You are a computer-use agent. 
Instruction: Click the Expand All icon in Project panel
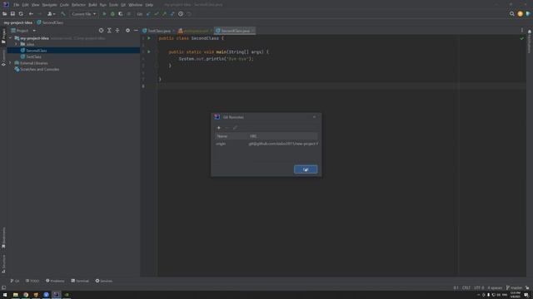click(109, 31)
